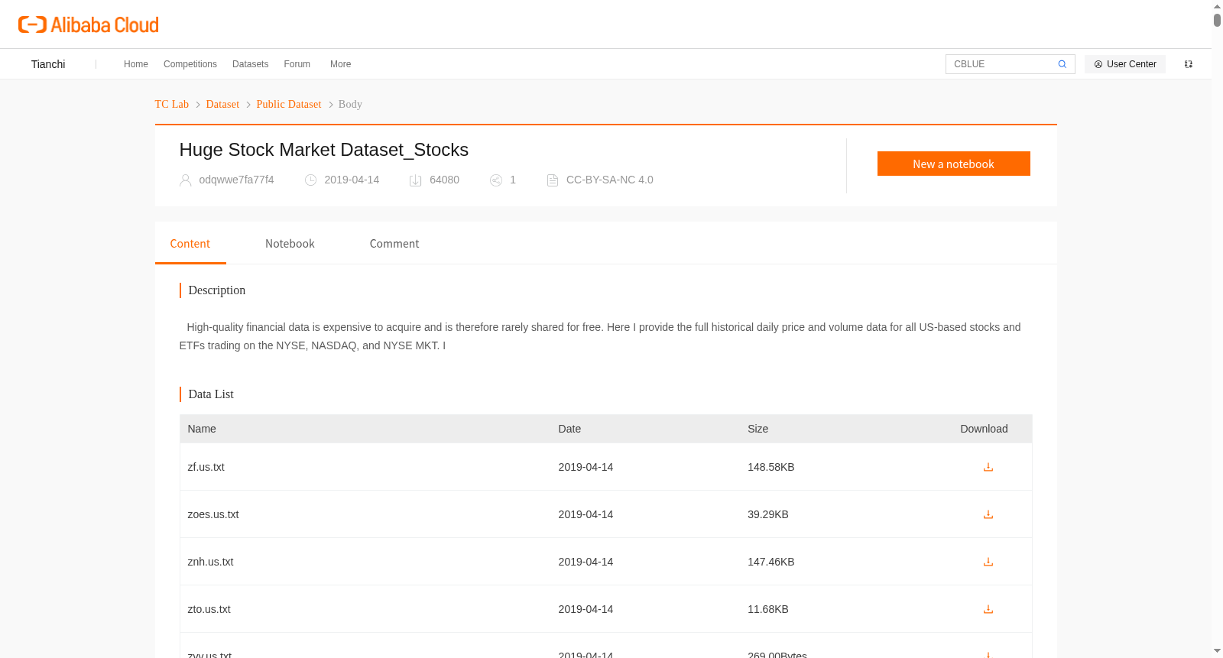Click the author user icon
The image size is (1223, 658).
[x=185, y=180]
